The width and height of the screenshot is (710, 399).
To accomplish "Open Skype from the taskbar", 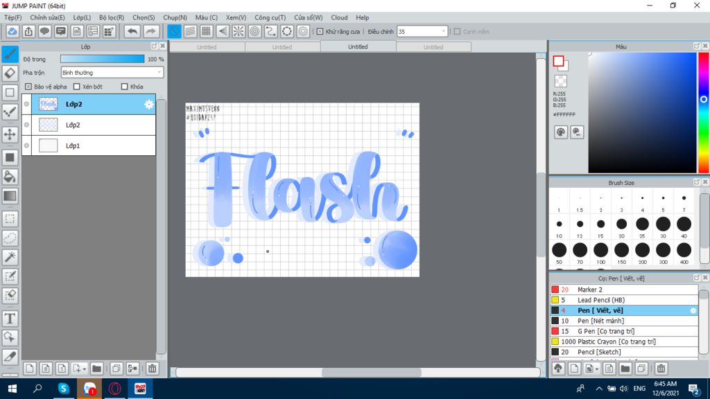I will (63, 389).
